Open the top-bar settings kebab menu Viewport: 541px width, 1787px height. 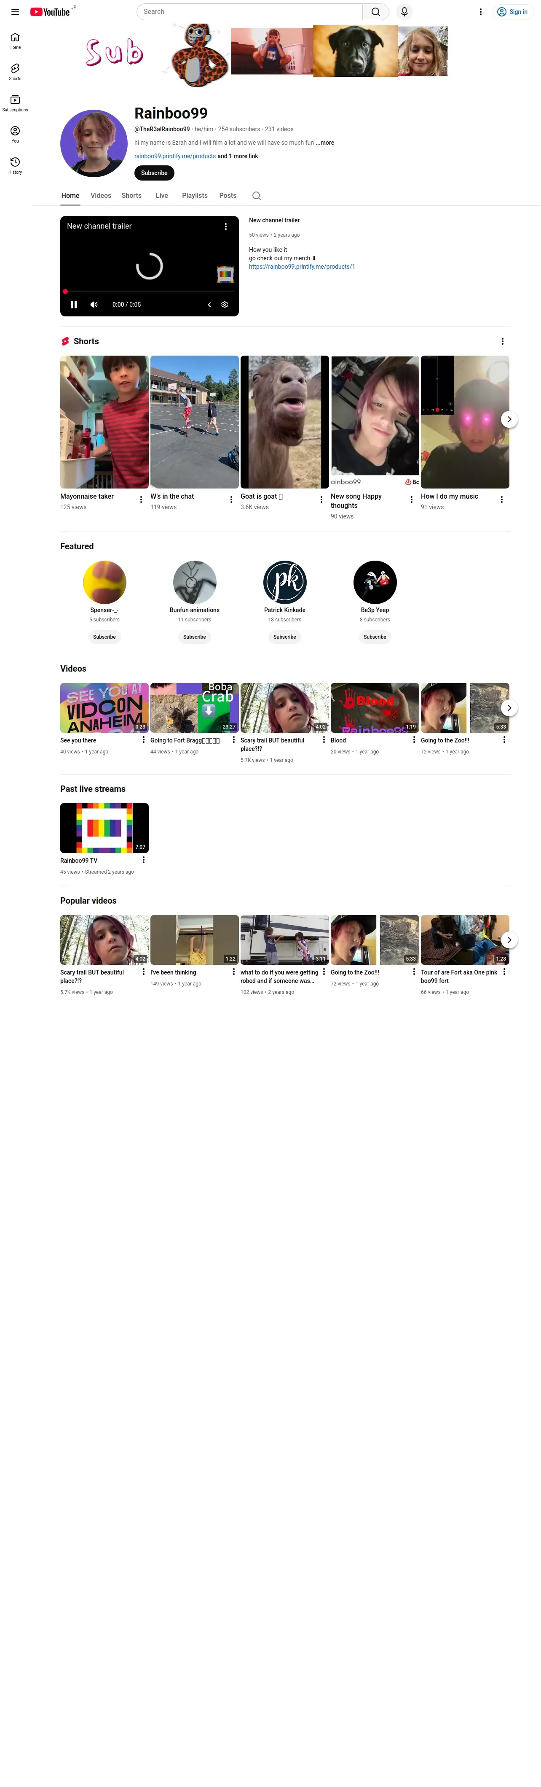click(x=481, y=12)
